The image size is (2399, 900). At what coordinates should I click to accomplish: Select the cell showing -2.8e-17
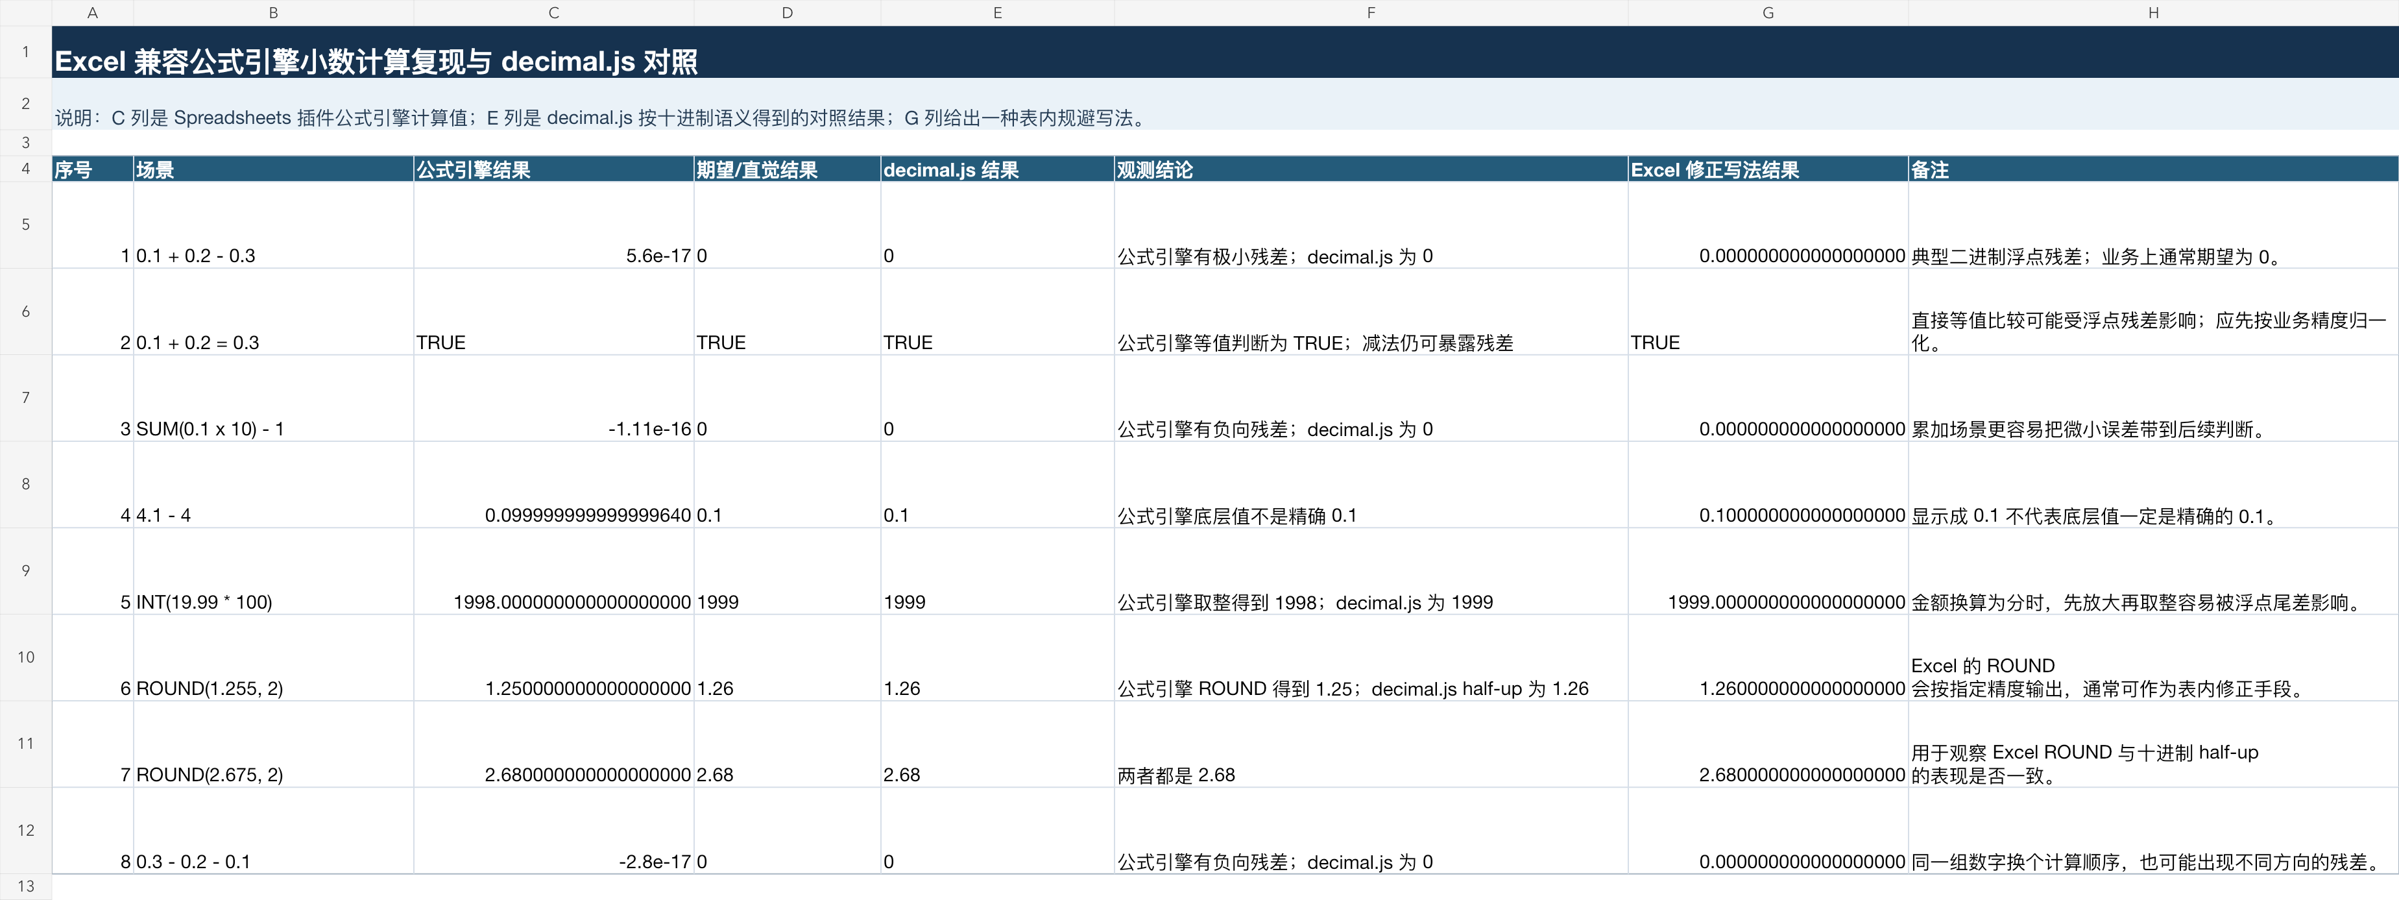pos(553,830)
